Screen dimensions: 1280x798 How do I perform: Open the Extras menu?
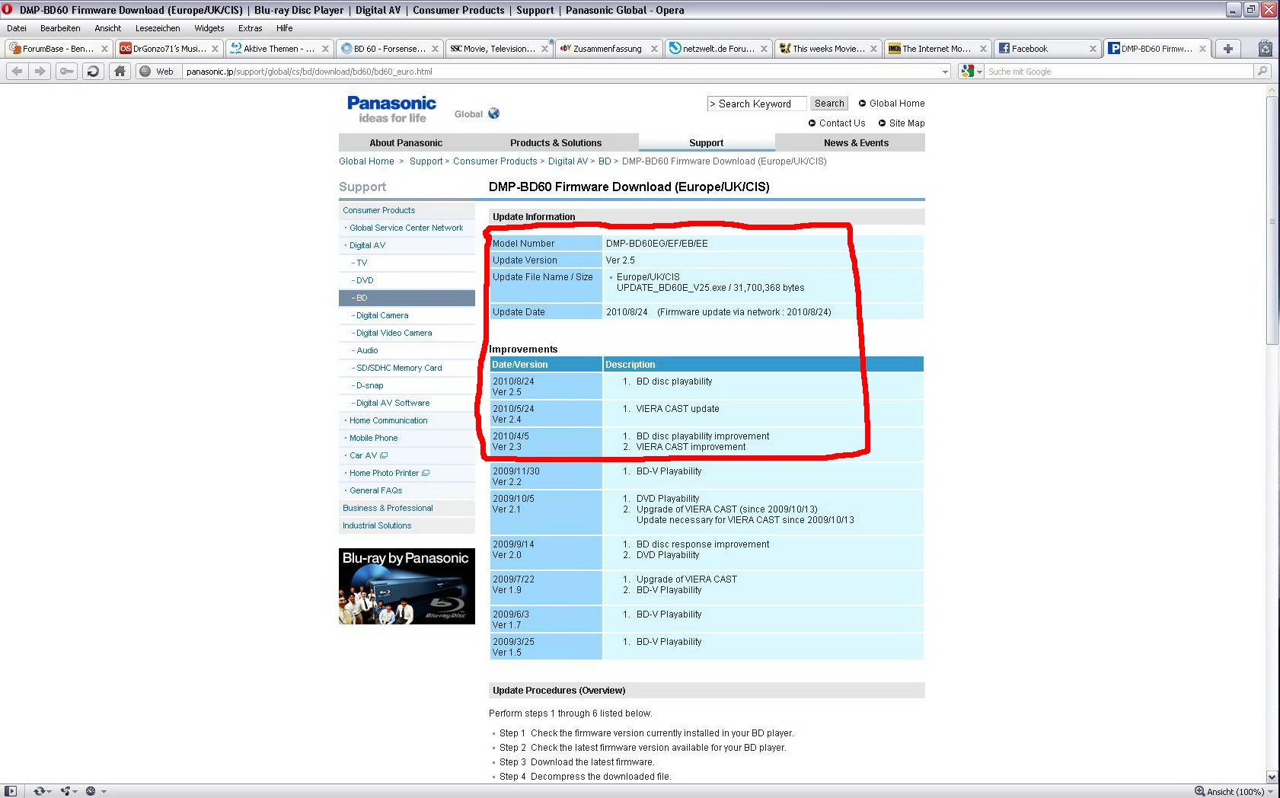[x=251, y=28]
